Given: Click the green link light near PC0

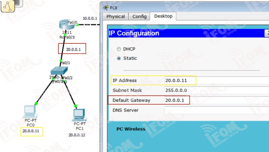Looking at the screenshot, I should point(36,103).
